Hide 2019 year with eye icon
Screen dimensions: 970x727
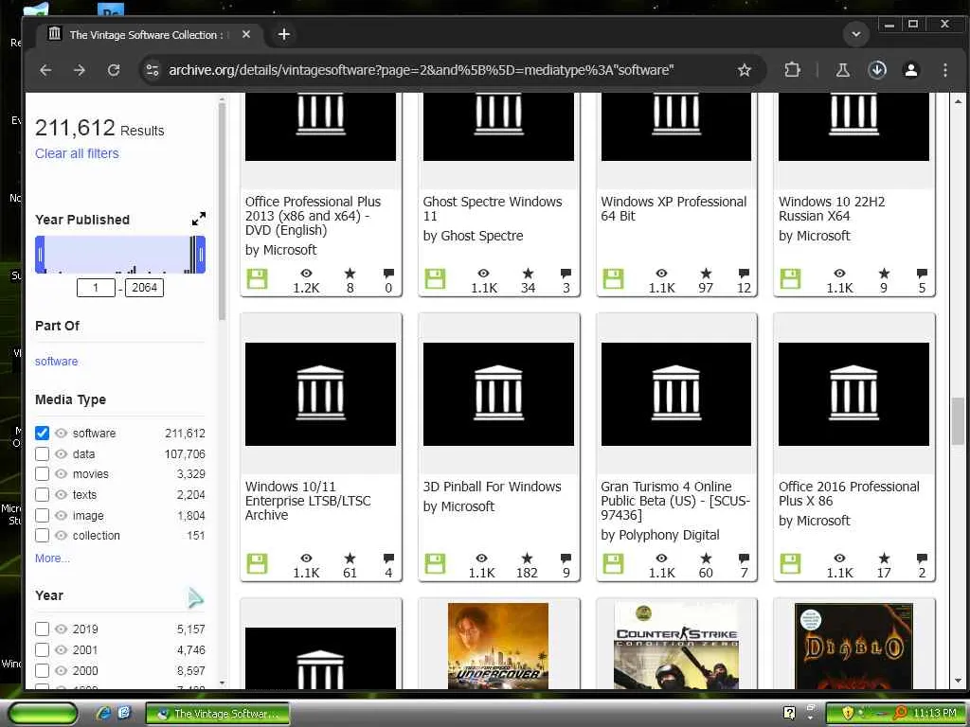[61, 629]
